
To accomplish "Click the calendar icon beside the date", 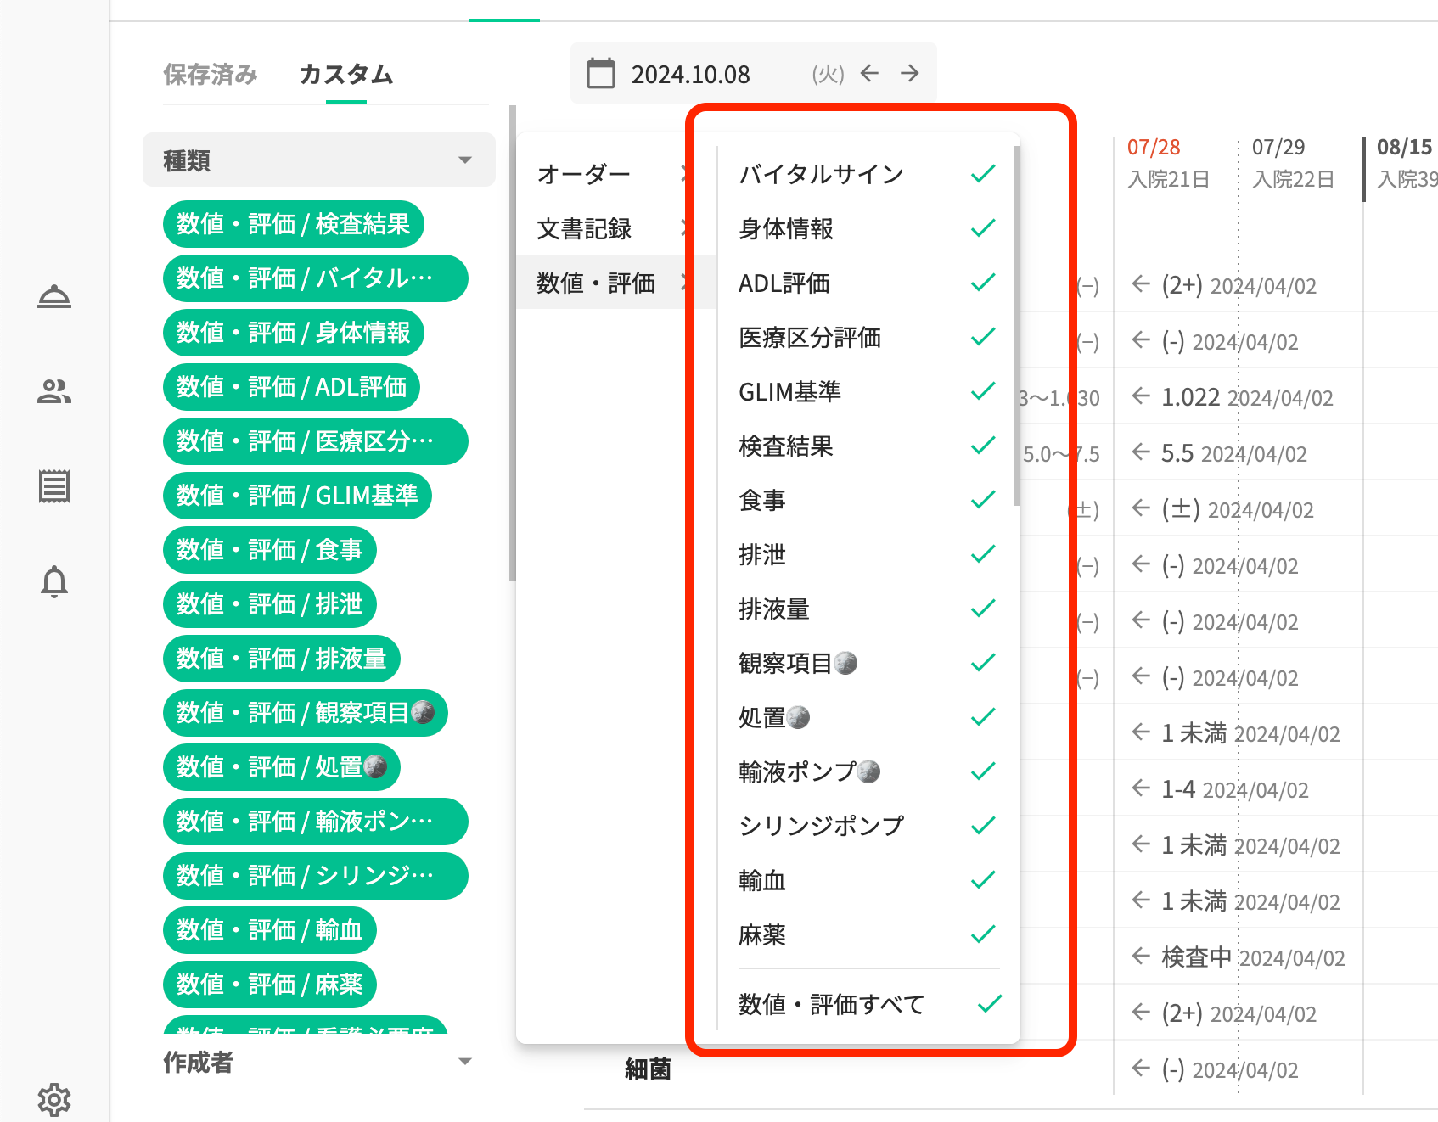I will click(601, 74).
